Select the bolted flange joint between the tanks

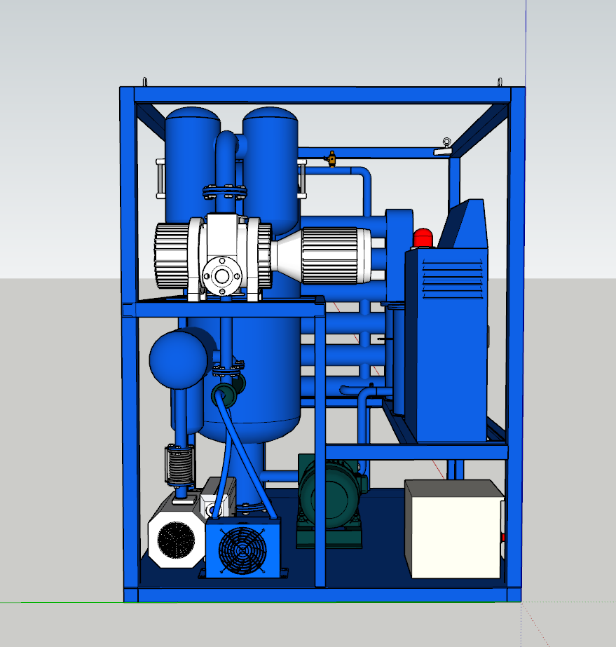[225, 192]
